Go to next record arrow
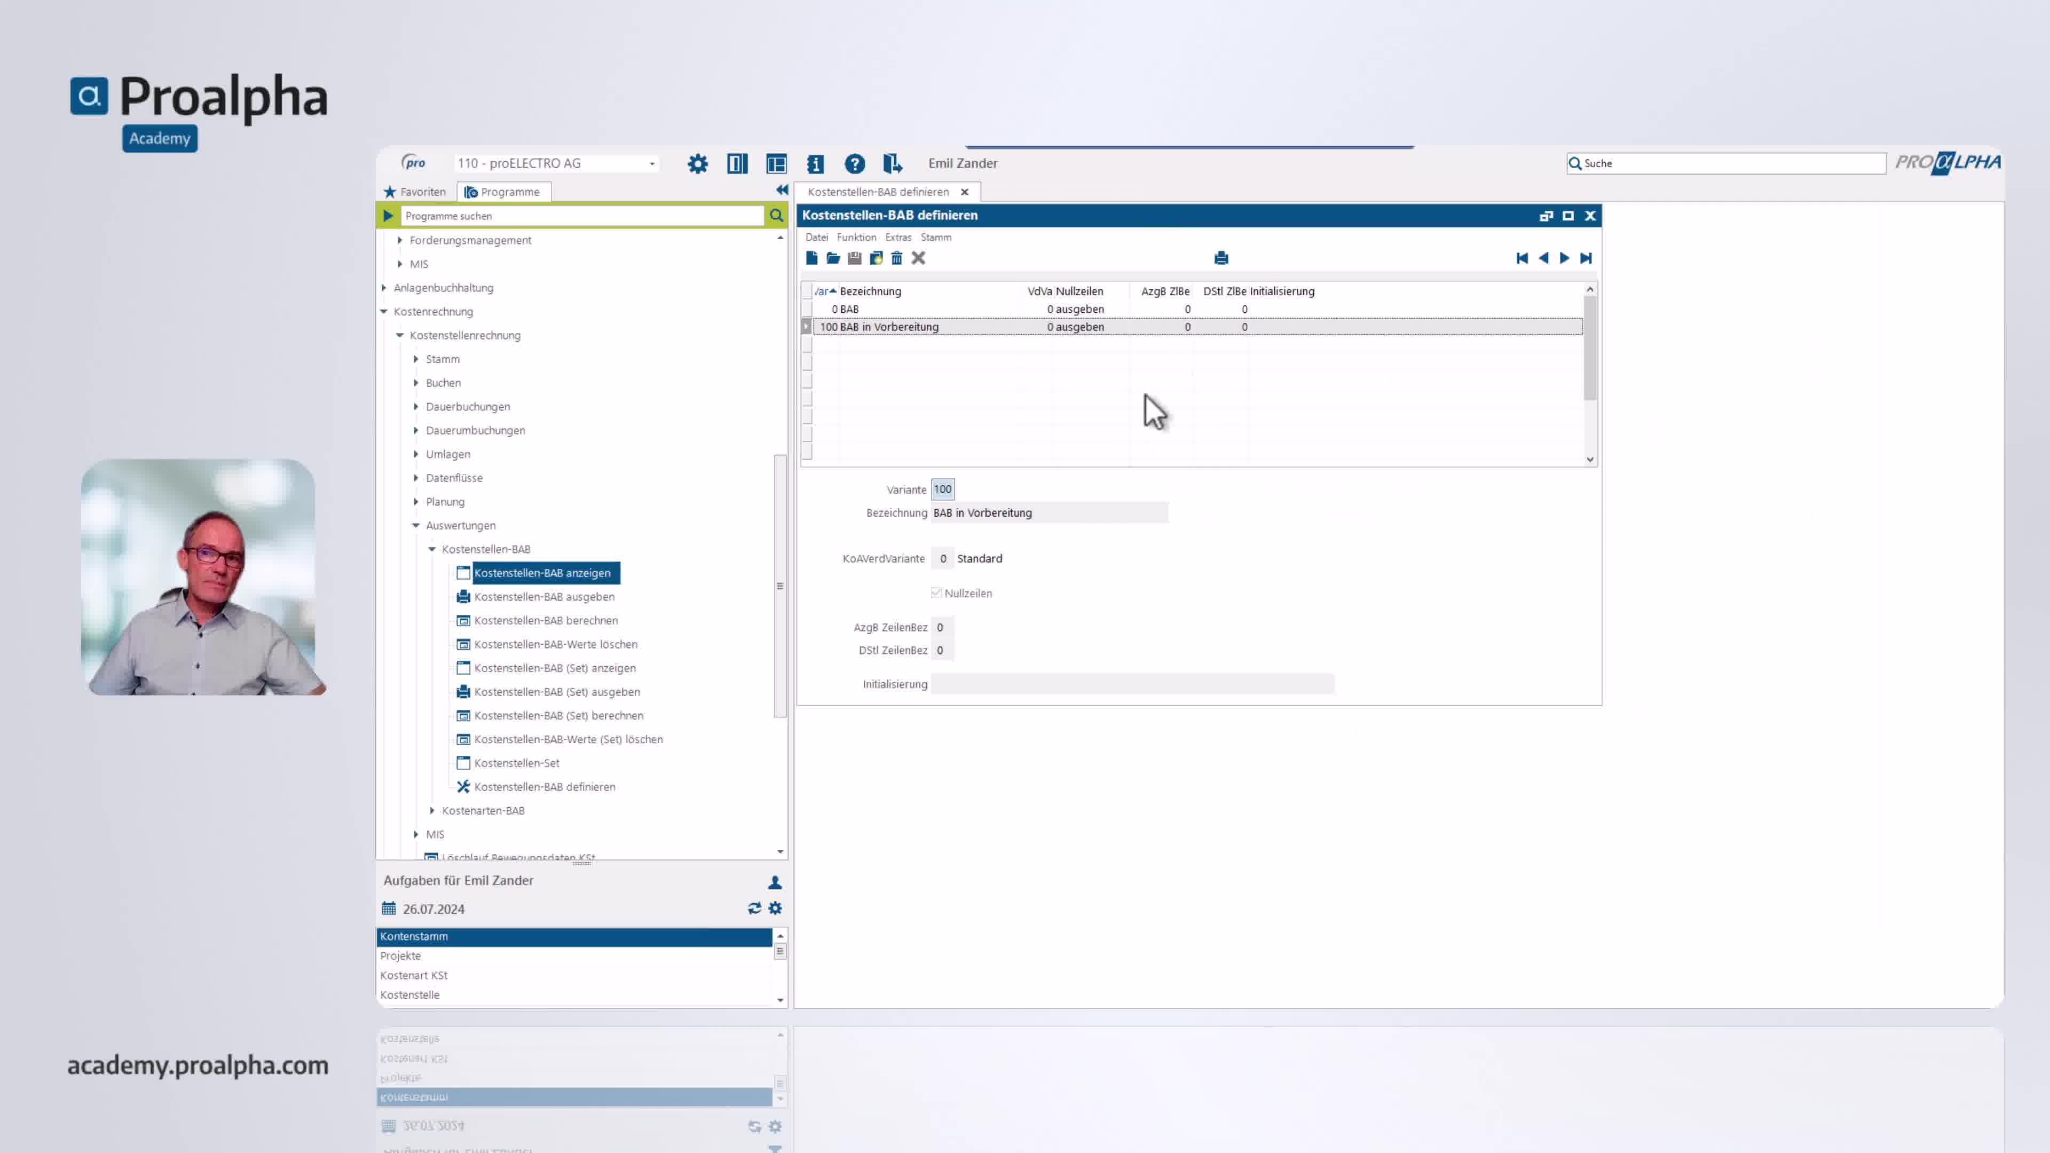 [x=1565, y=258]
